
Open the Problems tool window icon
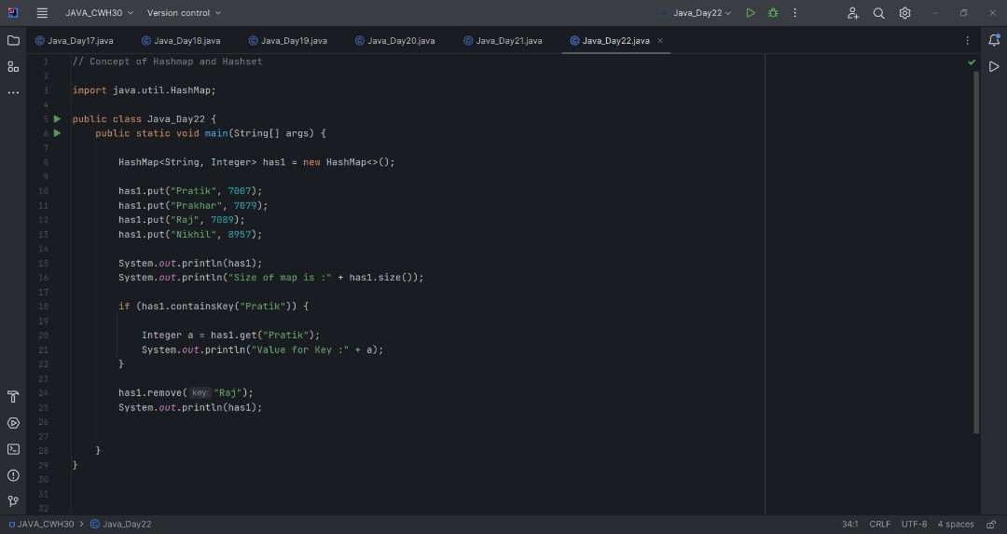click(x=13, y=475)
